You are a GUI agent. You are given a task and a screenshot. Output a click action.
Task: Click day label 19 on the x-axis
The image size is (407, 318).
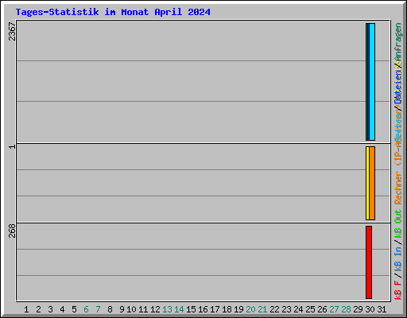point(238,309)
